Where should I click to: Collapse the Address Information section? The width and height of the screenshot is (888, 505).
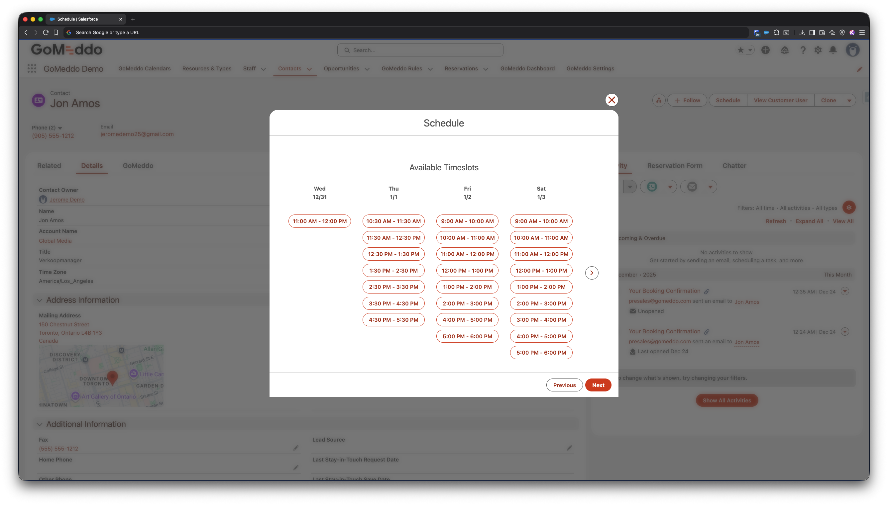point(40,300)
